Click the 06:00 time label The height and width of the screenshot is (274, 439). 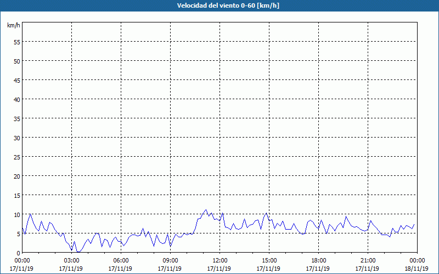(121, 261)
